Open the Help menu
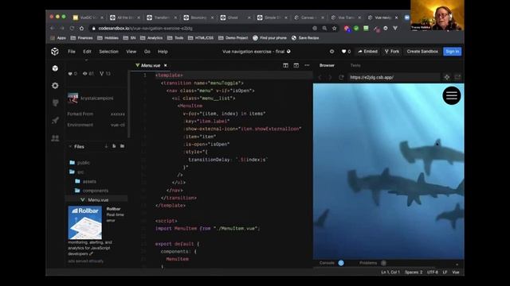The height and width of the screenshot is (286, 510). (163, 52)
